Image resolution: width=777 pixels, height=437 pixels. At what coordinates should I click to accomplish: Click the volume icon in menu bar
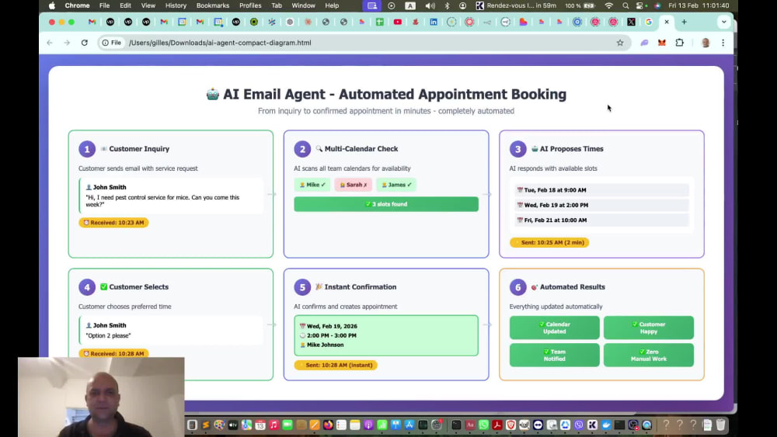pyautogui.click(x=430, y=5)
